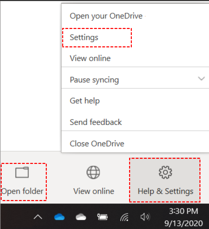Screen dimensions: 209x229
Task: Click the volume speaker icon
Action: click(145, 217)
